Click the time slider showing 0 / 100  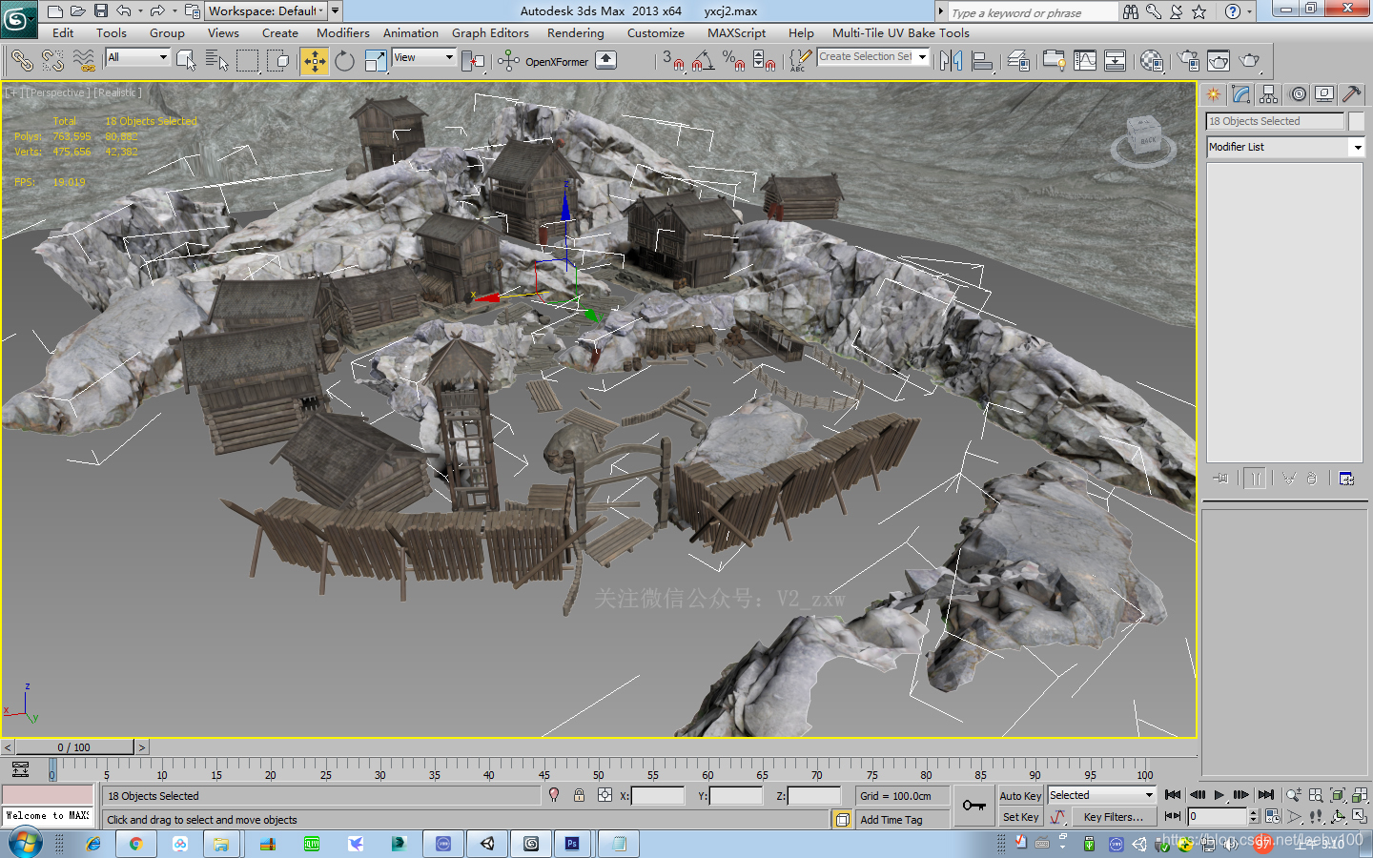click(x=74, y=747)
